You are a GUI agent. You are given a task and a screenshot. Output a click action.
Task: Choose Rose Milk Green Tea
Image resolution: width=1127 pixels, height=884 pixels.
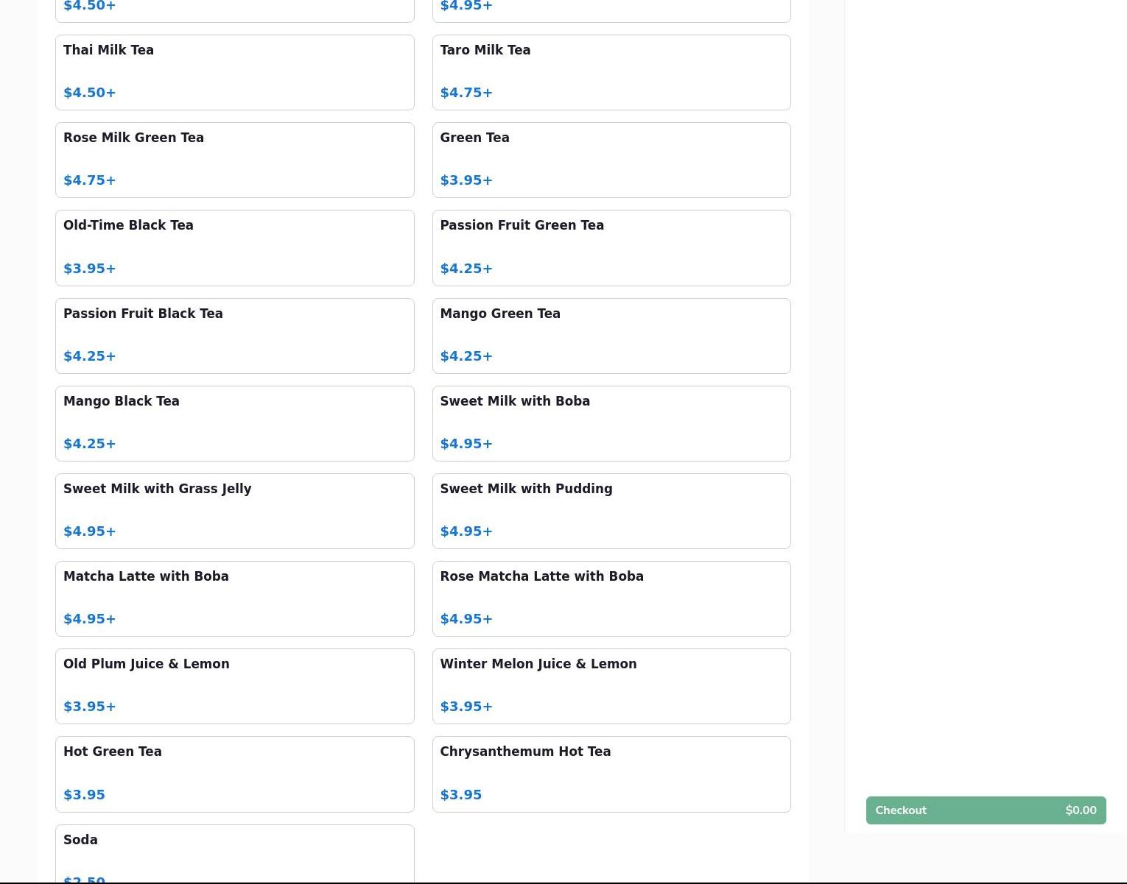click(x=234, y=160)
